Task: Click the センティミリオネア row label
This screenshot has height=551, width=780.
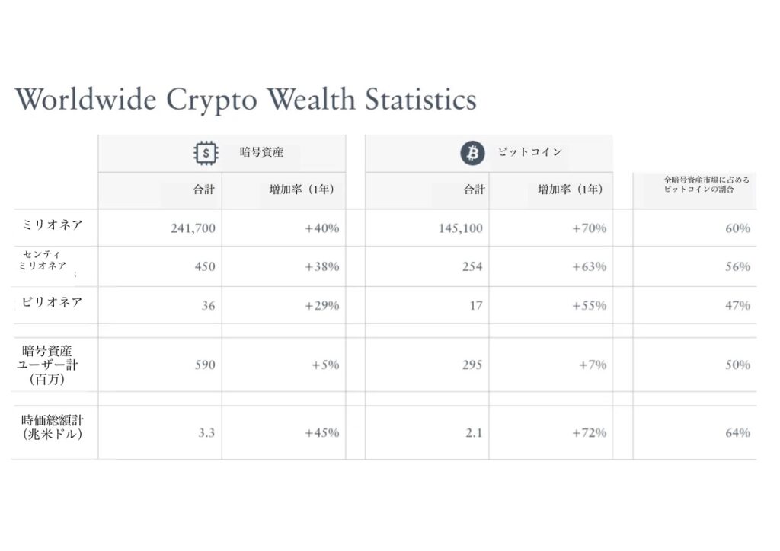Action: click(x=43, y=260)
